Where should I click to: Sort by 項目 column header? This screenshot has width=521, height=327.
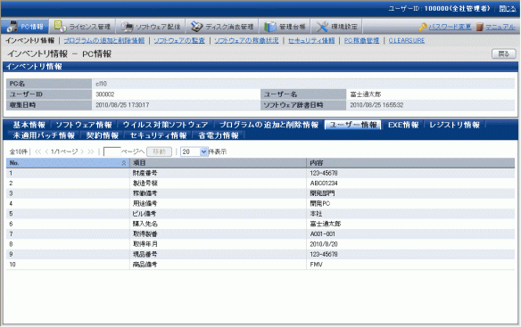click(218, 163)
